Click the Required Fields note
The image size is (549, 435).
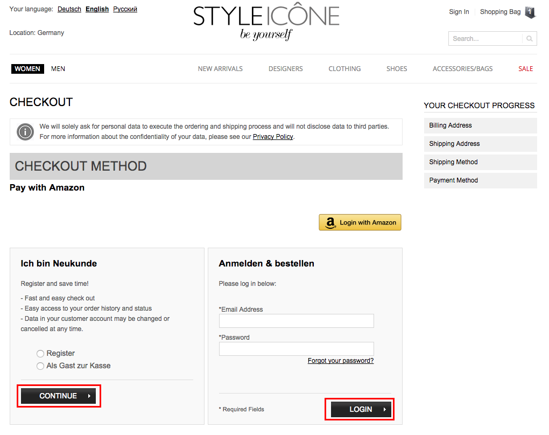(242, 410)
